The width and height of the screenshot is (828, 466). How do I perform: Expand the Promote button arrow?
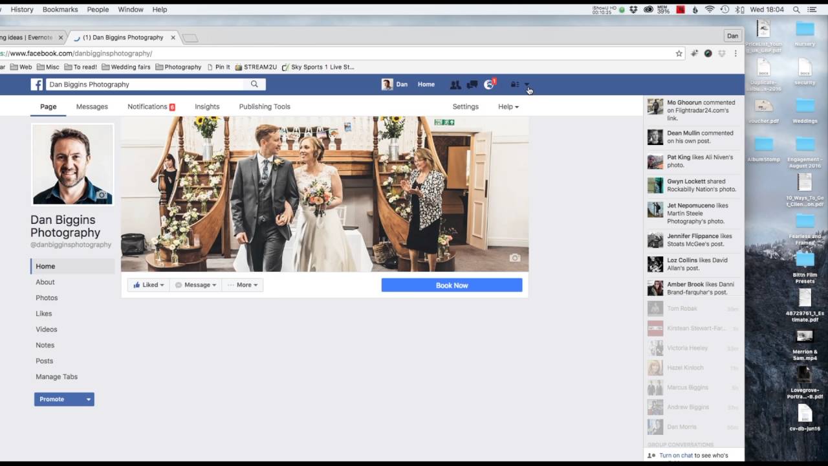tap(89, 399)
